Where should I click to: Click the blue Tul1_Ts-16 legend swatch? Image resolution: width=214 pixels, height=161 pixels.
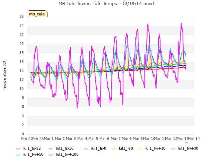pos(50,149)
